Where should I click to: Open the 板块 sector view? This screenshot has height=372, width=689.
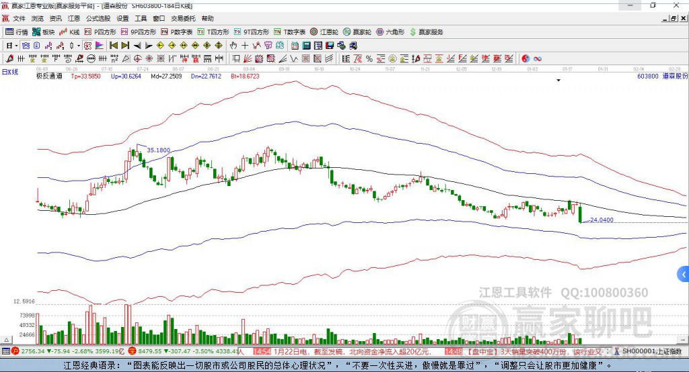click(x=43, y=32)
